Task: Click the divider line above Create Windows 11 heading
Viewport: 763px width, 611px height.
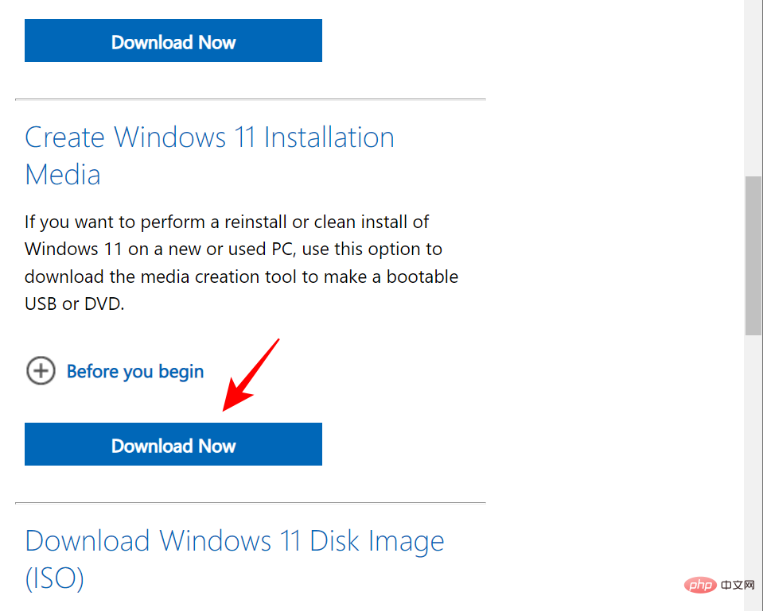Action: coord(251,99)
